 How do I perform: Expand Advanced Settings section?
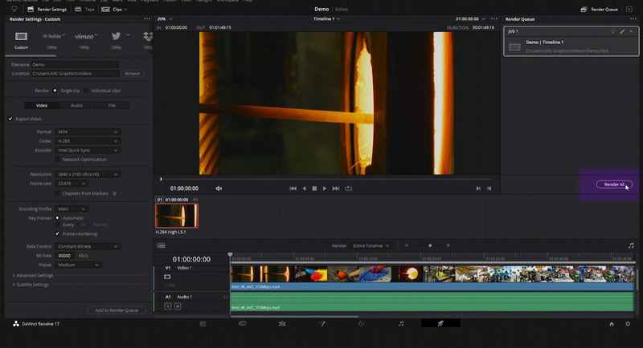33,276
